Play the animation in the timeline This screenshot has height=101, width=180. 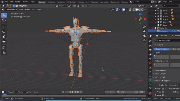(x=75, y=92)
